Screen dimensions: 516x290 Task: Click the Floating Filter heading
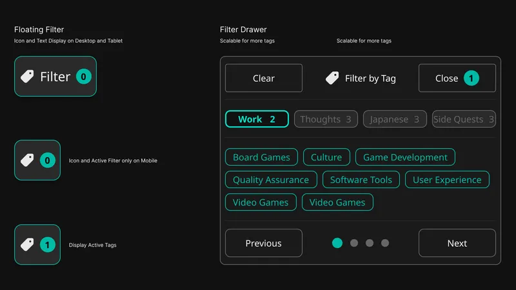click(39, 30)
